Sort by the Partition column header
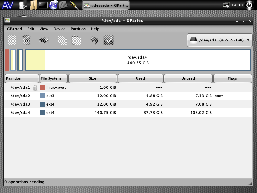 tap(22, 78)
